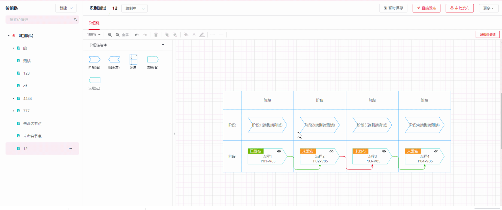502x210 pixels.
Task: Click the search magnifier in 搜索价值链 box
Action: coord(75,20)
